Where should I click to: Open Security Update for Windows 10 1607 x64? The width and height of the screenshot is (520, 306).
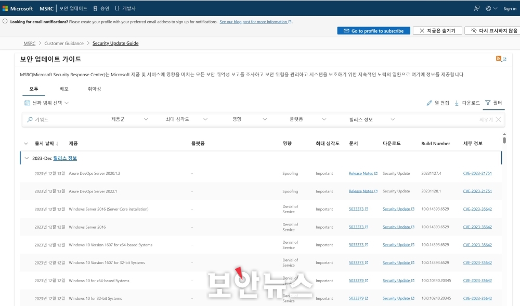click(x=398, y=245)
